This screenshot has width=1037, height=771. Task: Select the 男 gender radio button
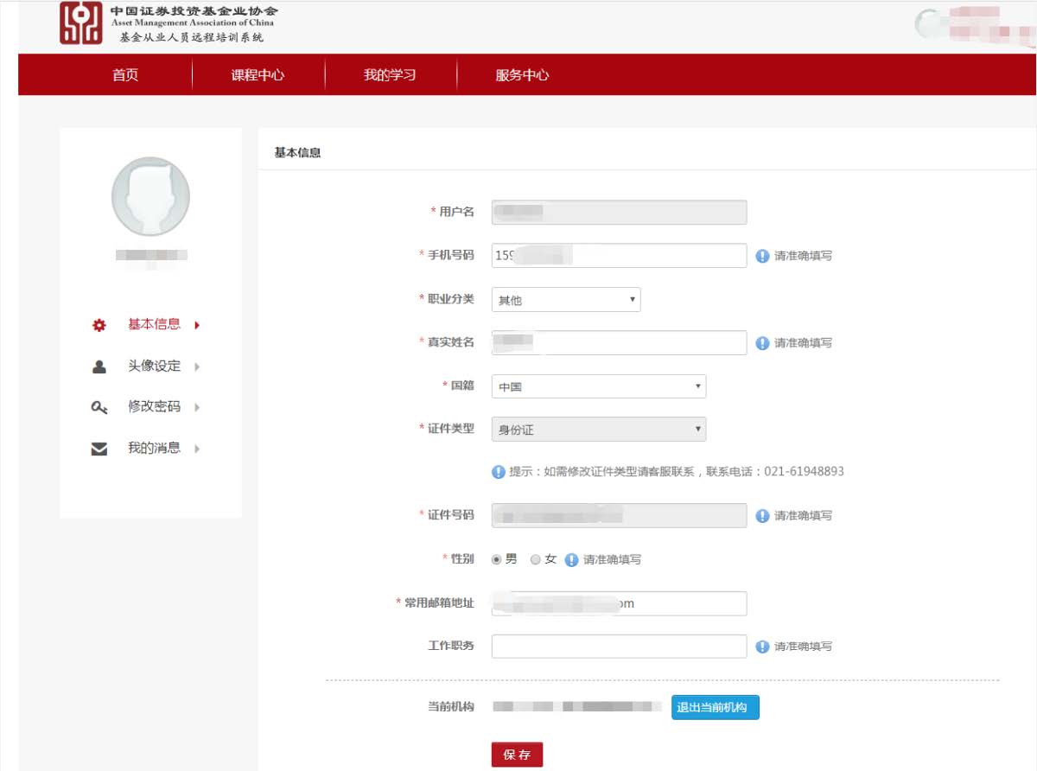[495, 559]
